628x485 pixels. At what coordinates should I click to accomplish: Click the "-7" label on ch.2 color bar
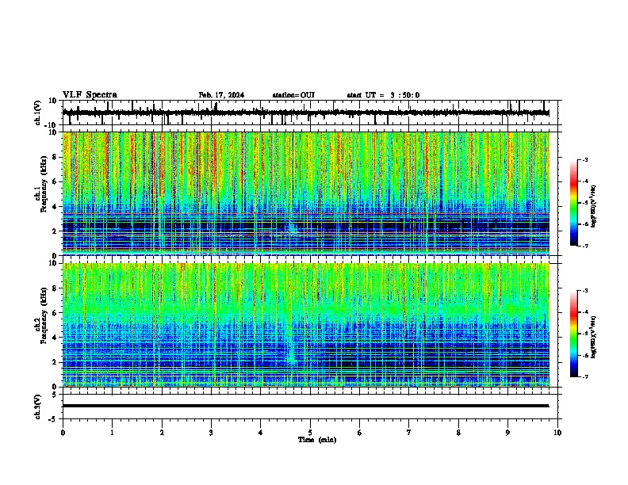584,376
